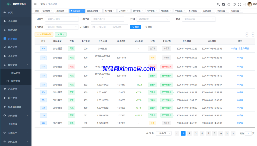Screen dimensions: 257x146
Task: Click the 结算到期订单 settle button
Action: (x=44, y=34)
